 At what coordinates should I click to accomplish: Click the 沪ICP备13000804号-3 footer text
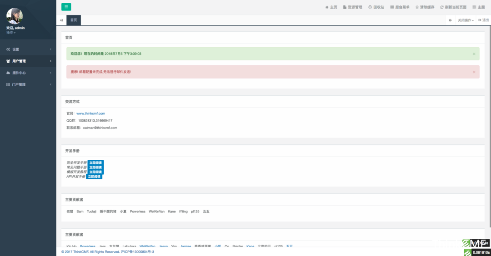pyautogui.click(x=137, y=252)
